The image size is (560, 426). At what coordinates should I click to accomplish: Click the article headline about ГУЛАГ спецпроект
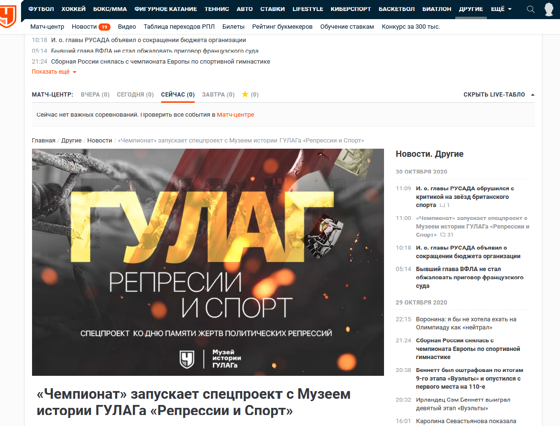point(193,403)
